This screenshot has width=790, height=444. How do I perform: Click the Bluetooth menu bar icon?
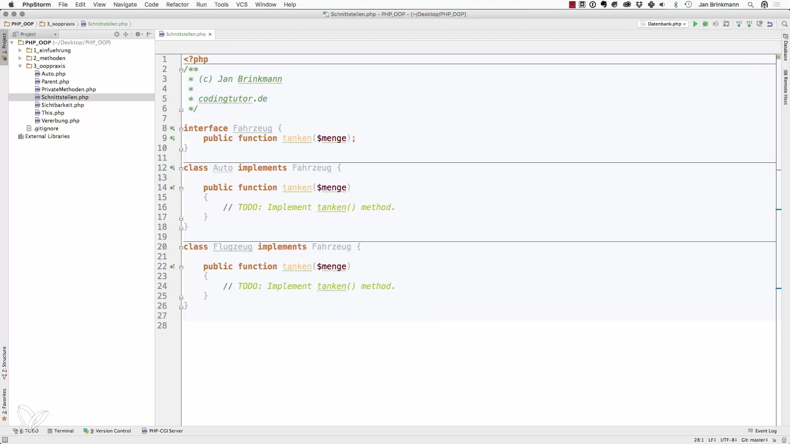tap(676, 5)
